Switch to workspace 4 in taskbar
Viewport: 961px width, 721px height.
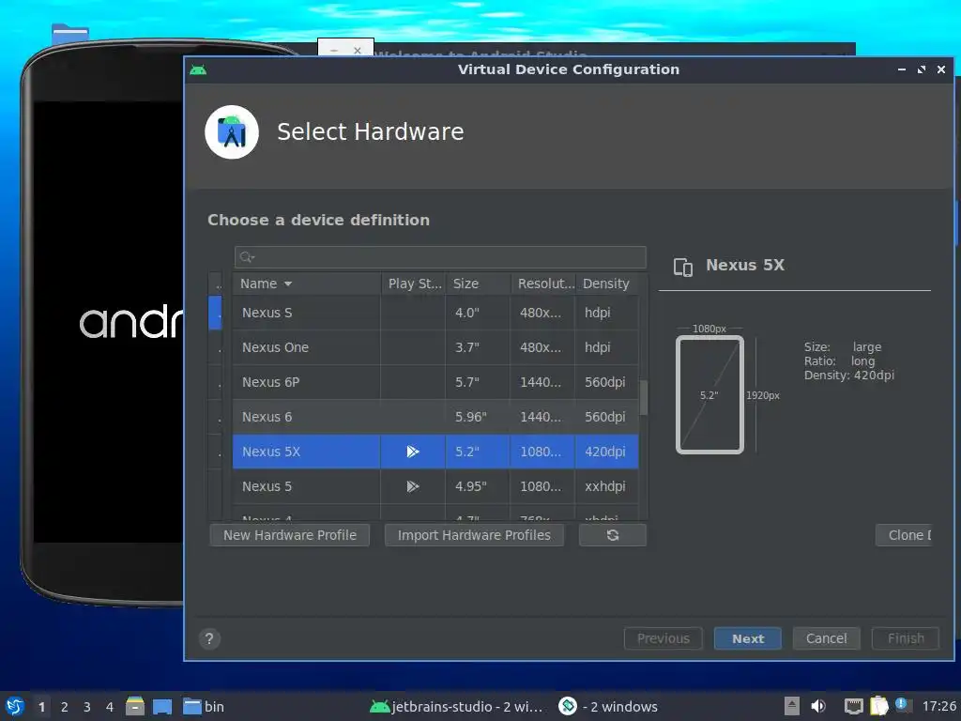110,707
